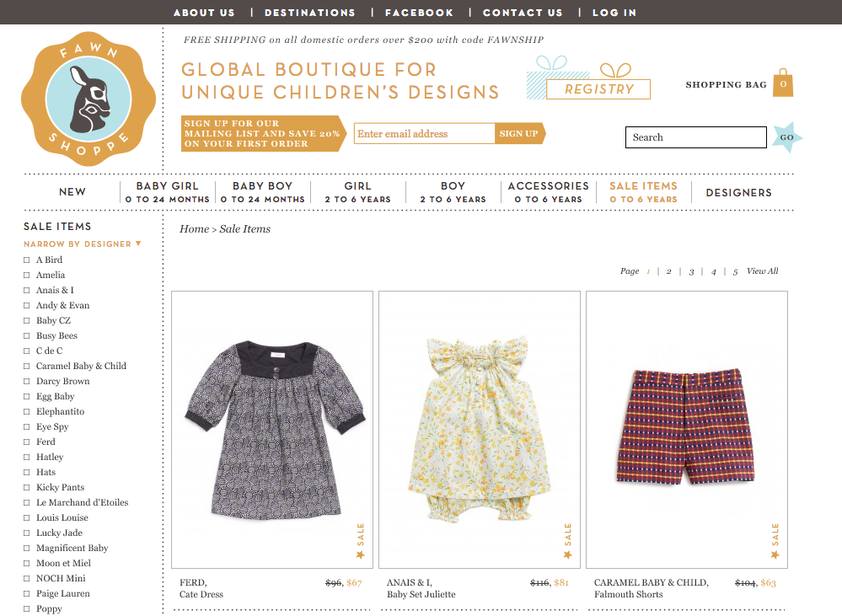This screenshot has width=842, height=616.
Task: Click the Falmouth Shorts product title
Action: click(628, 595)
